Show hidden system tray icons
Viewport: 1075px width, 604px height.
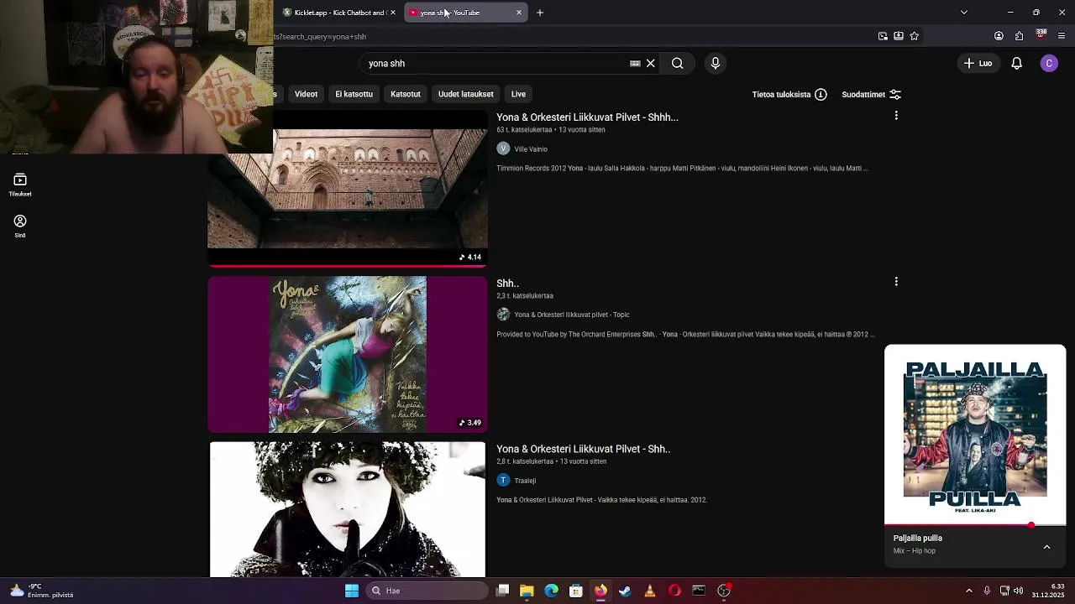(x=968, y=591)
